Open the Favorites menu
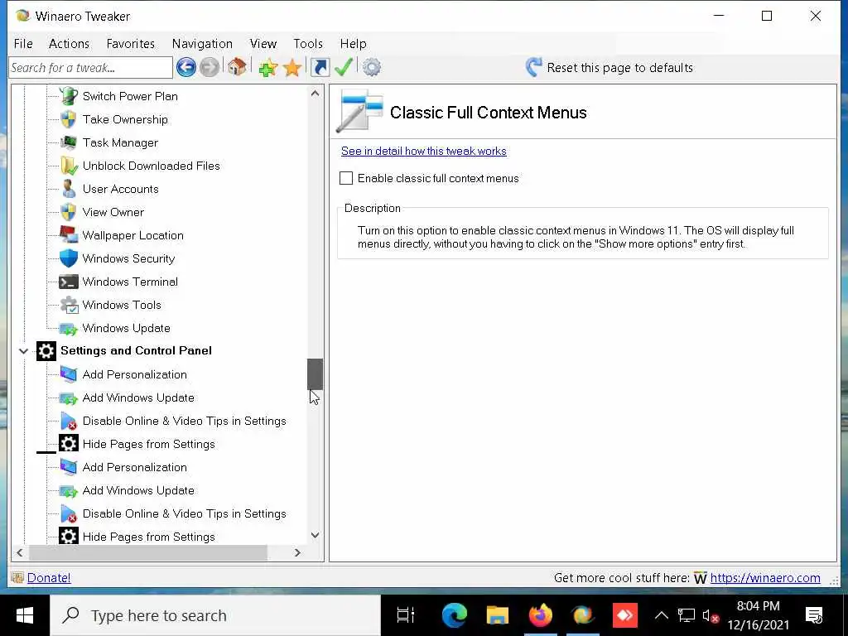This screenshot has height=636, width=848. pyautogui.click(x=130, y=44)
